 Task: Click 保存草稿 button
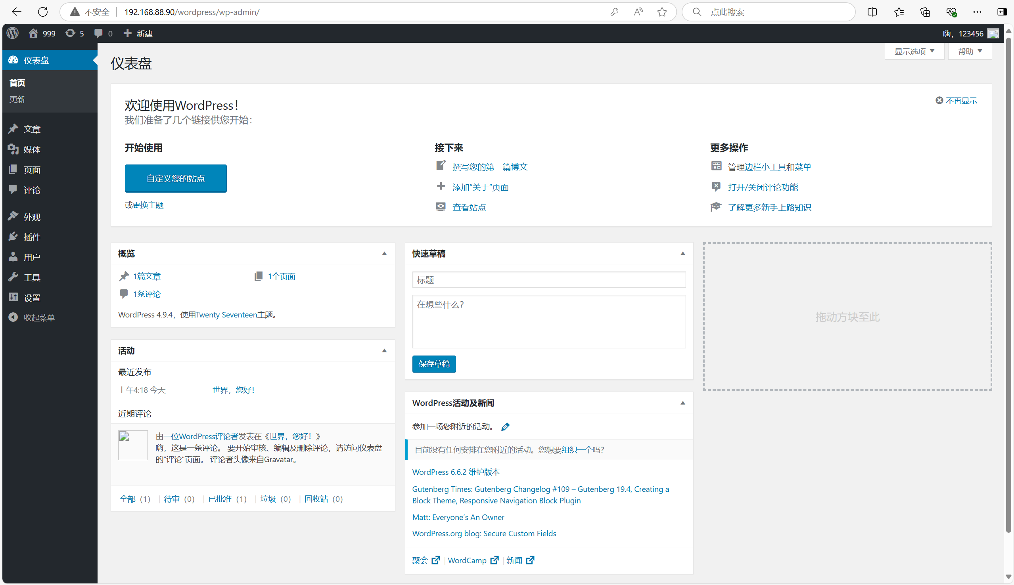(x=434, y=364)
